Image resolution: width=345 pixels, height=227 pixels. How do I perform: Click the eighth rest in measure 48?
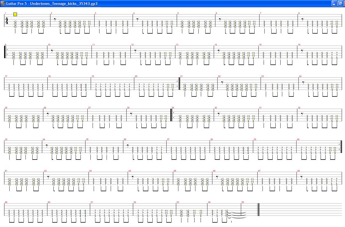tap(301, 177)
